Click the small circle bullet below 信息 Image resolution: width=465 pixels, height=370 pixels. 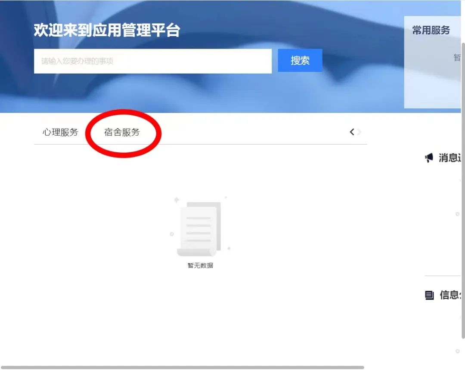[457, 351]
